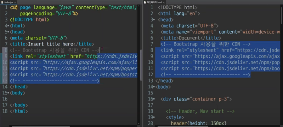Place cursor on the page language="java" directive

coord(73,7)
